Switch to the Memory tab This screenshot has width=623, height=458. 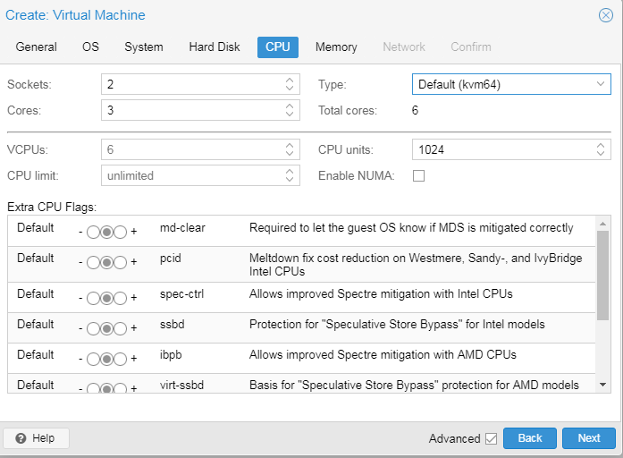tap(336, 47)
